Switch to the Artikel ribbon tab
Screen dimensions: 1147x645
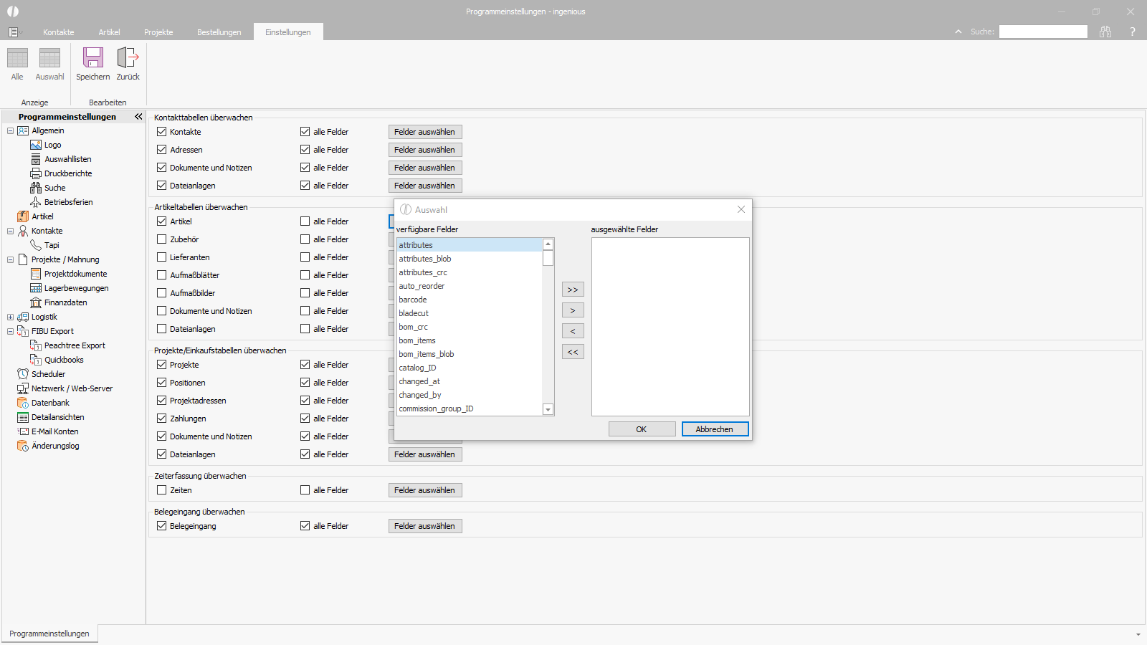click(x=110, y=32)
